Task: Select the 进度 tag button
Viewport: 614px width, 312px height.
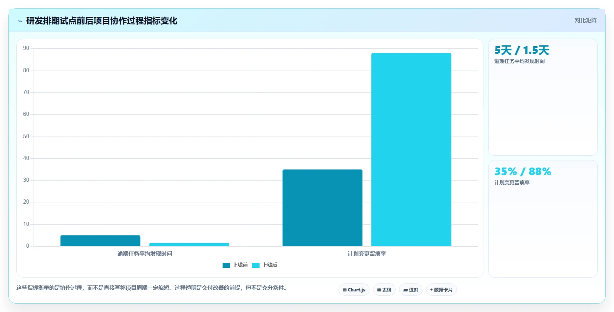Action: 411,290
